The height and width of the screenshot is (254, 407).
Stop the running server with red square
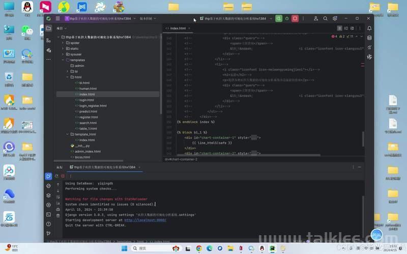[x=295, y=18]
